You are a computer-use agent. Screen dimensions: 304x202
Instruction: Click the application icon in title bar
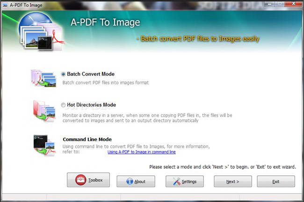pyautogui.click(x=5, y=5)
